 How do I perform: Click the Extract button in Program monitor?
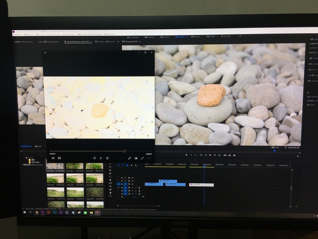230,155
